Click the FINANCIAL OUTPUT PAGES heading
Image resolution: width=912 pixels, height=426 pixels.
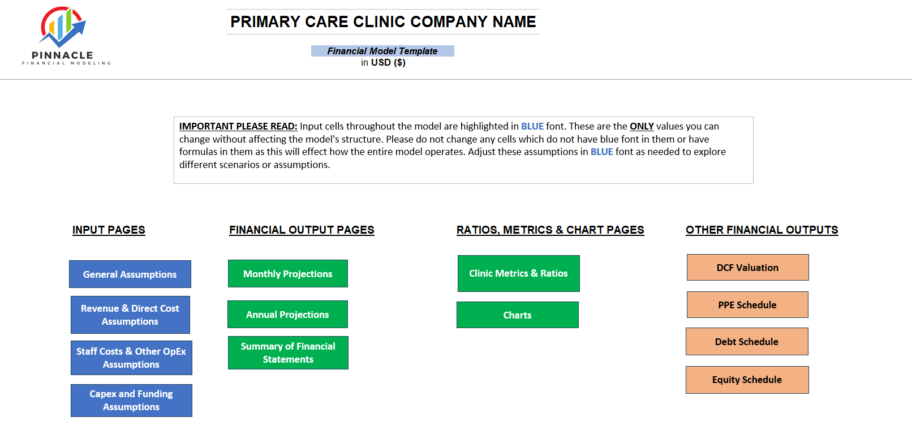click(x=301, y=230)
